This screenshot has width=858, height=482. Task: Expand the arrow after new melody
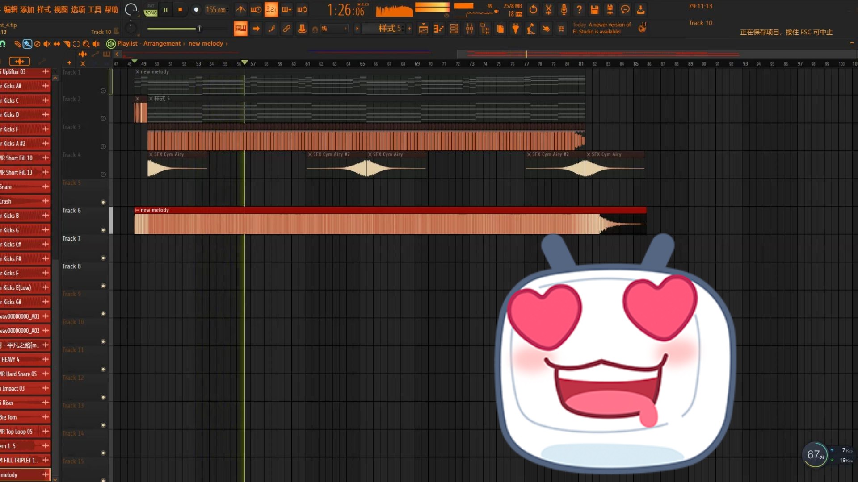(x=227, y=44)
